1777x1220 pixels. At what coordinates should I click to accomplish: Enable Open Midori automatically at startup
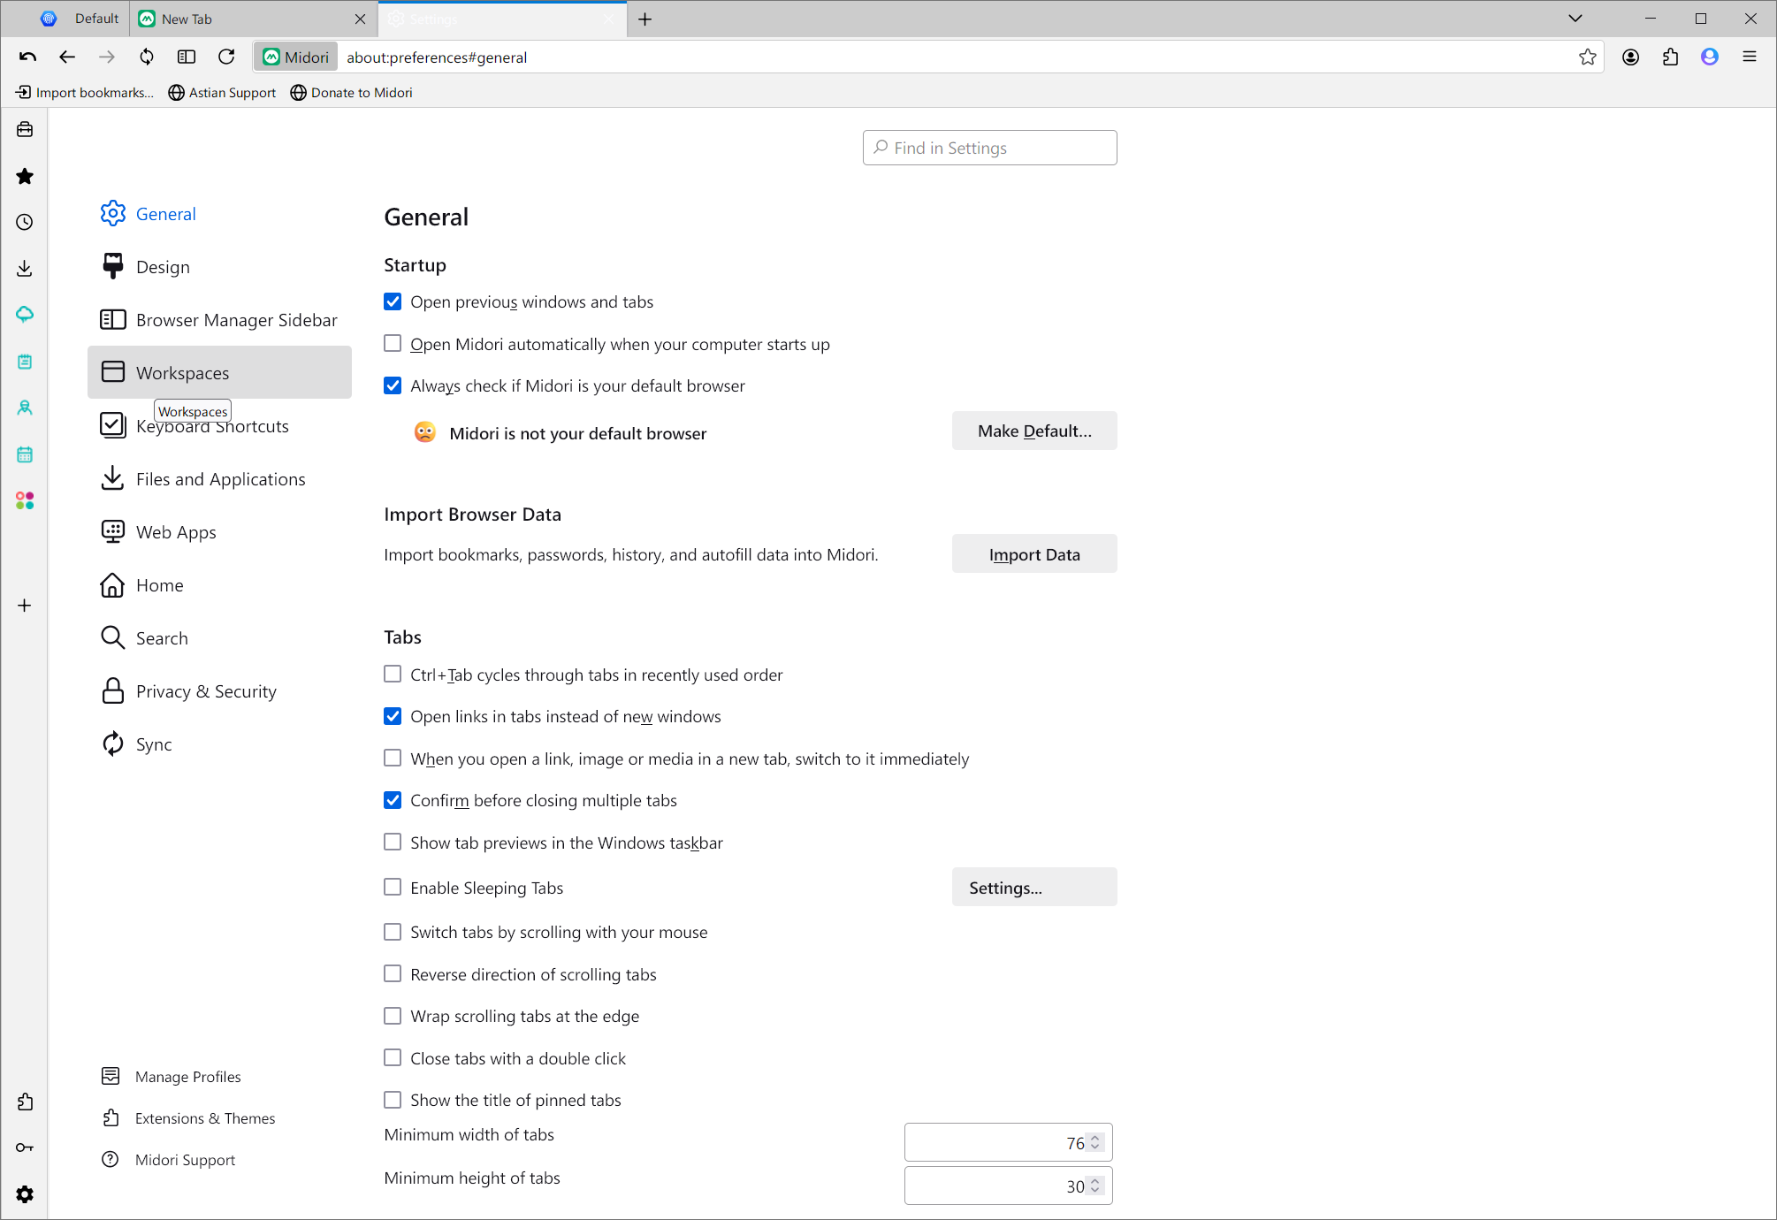pyautogui.click(x=393, y=343)
